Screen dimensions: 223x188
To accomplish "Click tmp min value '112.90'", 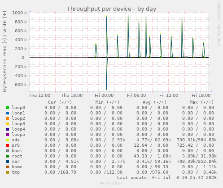I will click(114, 172).
